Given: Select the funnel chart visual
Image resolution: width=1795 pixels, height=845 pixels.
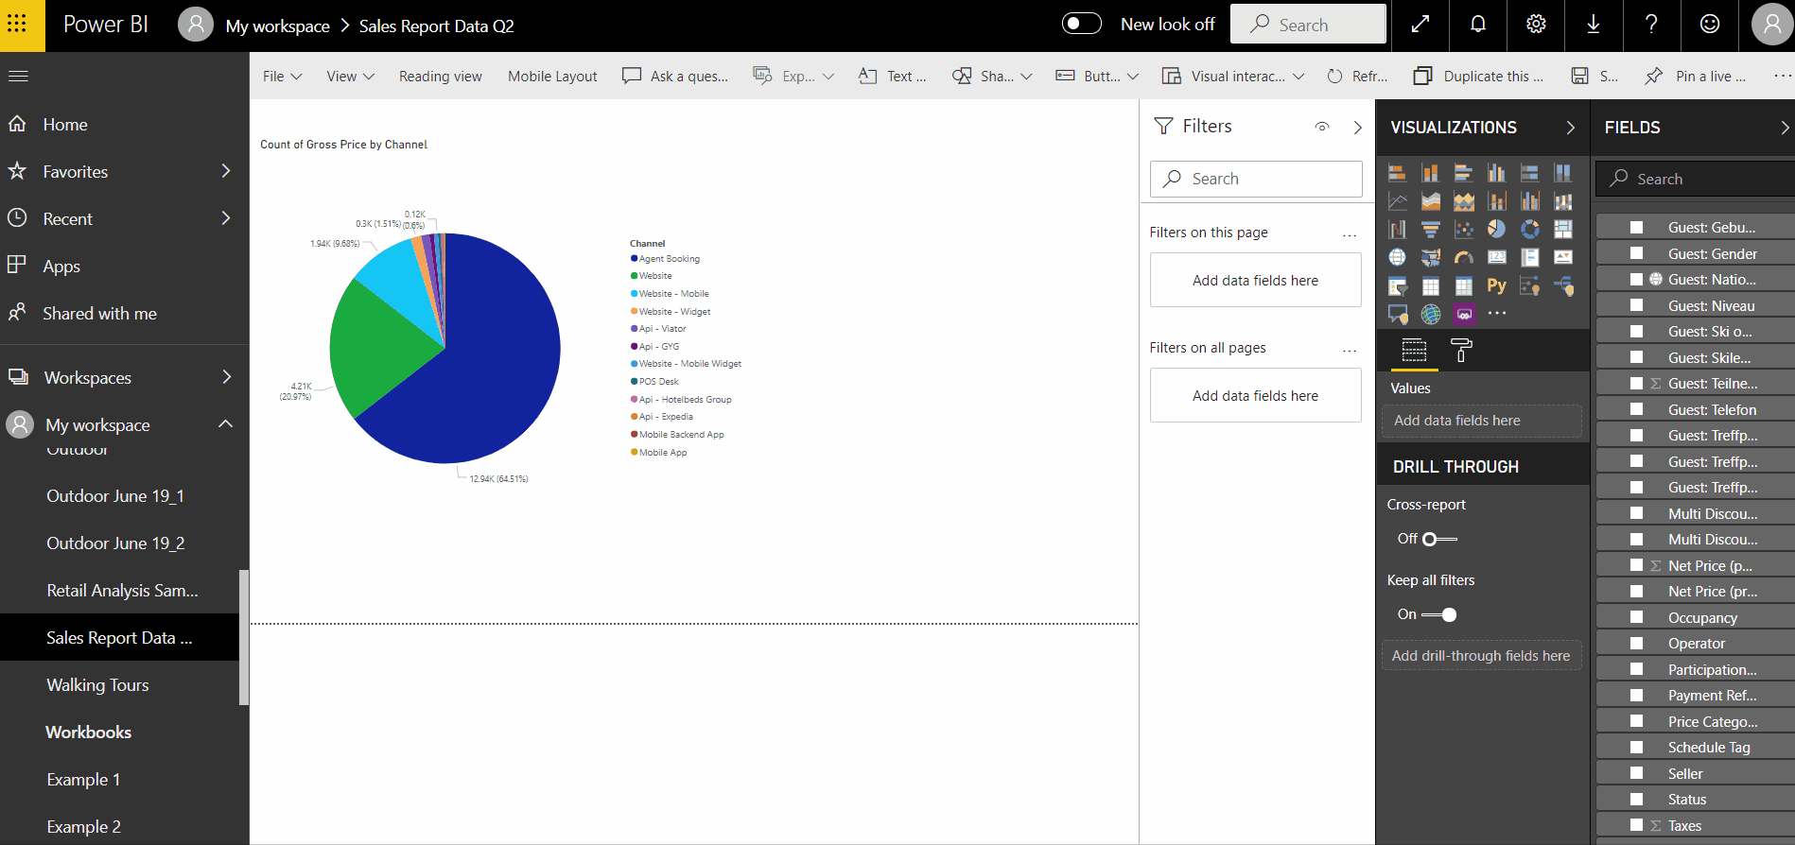Looking at the screenshot, I should (1430, 229).
